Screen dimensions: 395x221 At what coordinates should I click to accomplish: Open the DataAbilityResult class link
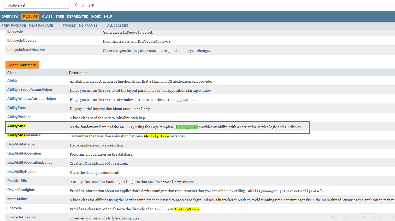coord(21,172)
